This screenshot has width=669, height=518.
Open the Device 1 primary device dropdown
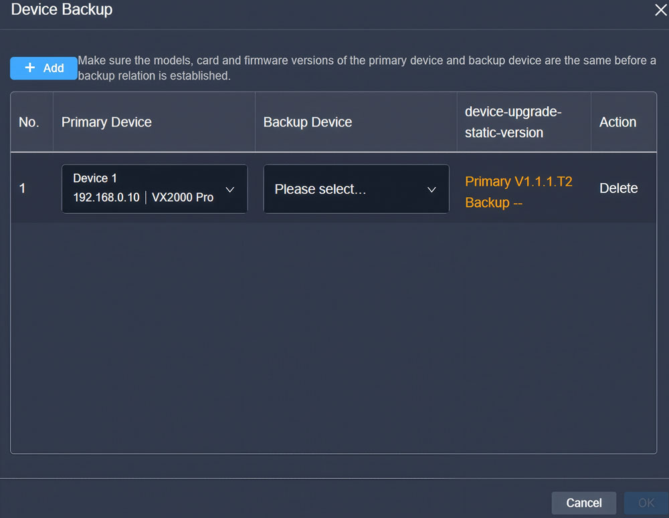coord(154,189)
